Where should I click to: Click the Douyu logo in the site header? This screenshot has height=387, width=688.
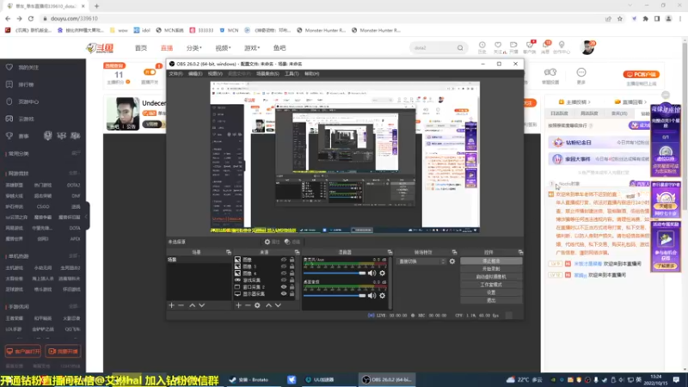(100, 48)
